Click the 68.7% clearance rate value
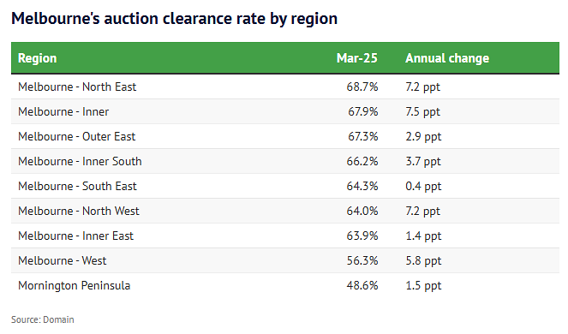The width and height of the screenshot is (568, 334). click(362, 87)
